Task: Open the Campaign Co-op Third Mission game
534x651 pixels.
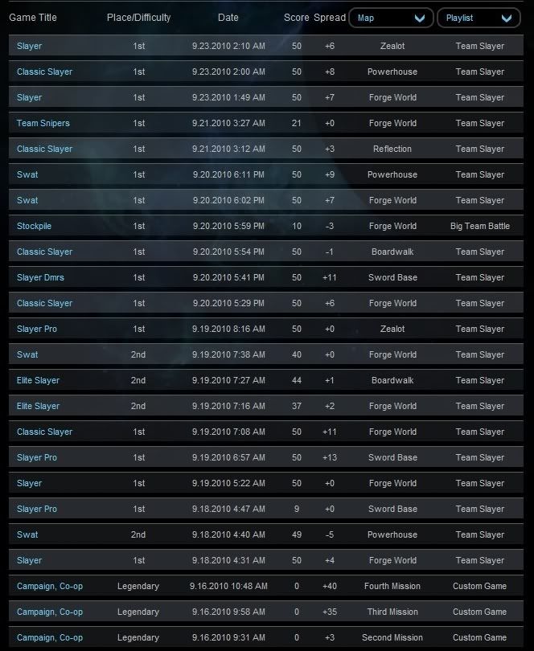Action: click(49, 612)
